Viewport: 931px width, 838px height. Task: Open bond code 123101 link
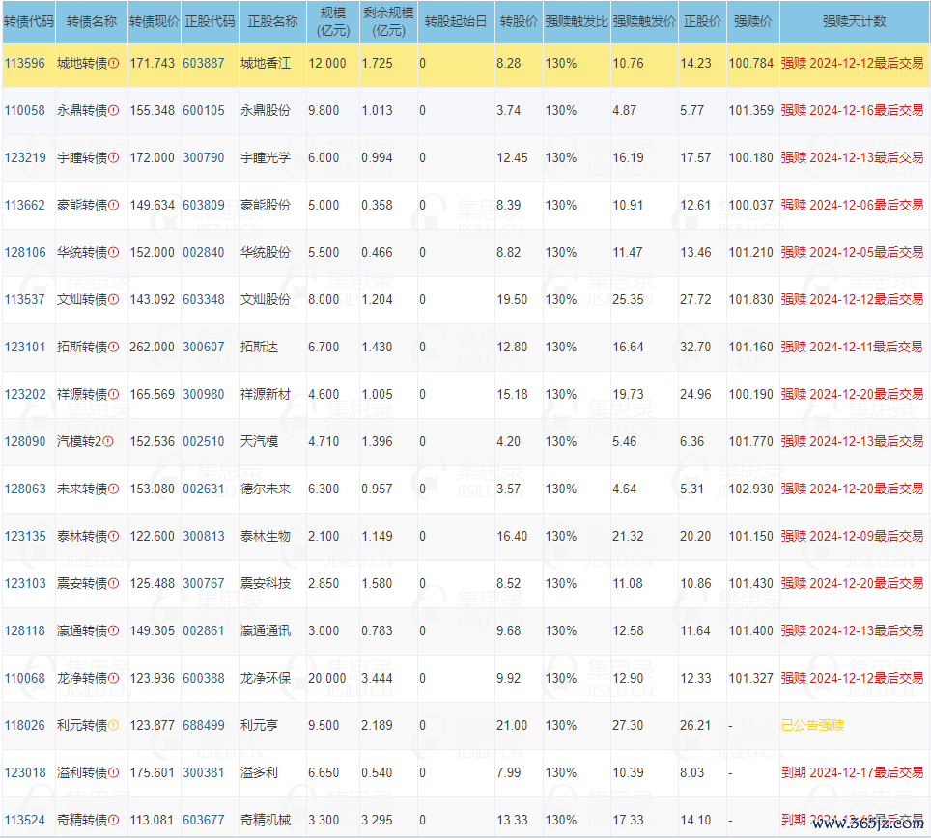click(x=25, y=347)
